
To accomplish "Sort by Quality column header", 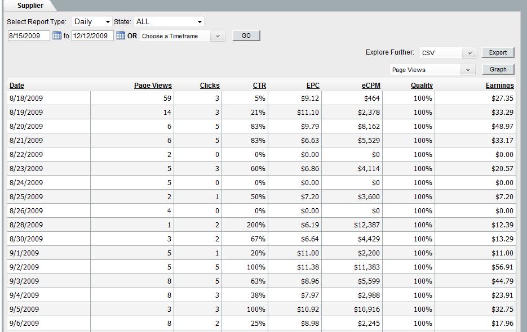I will pyautogui.click(x=422, y=86).
